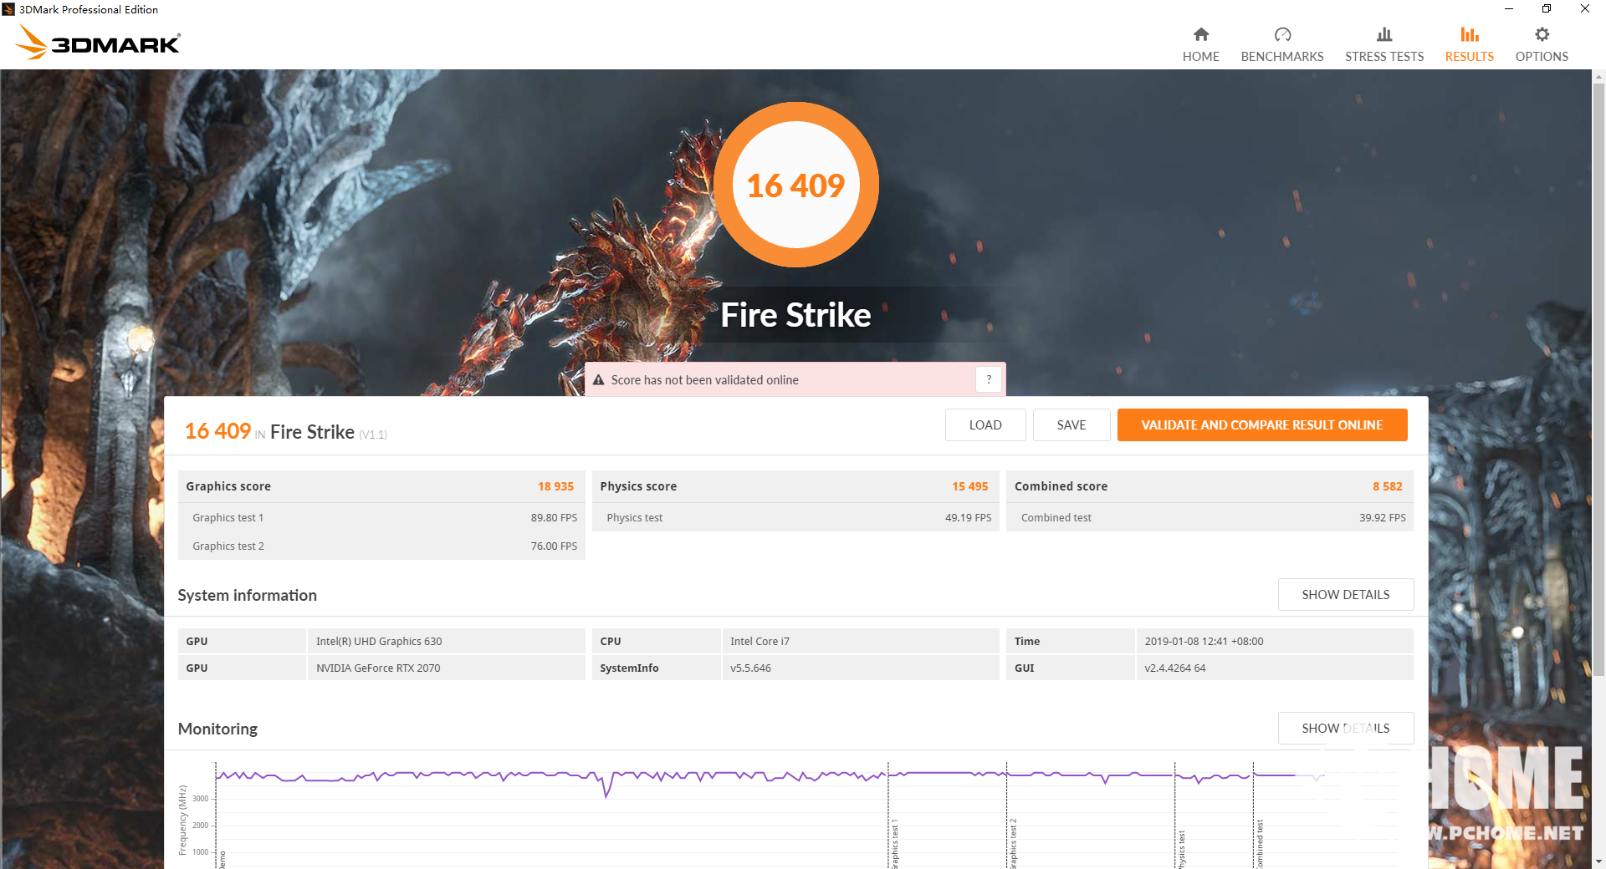Image resolution: width=1606 pixels, height=869 pixels.
Task: Minimize the 3DMark window
Action: [x=1509, y=9]
